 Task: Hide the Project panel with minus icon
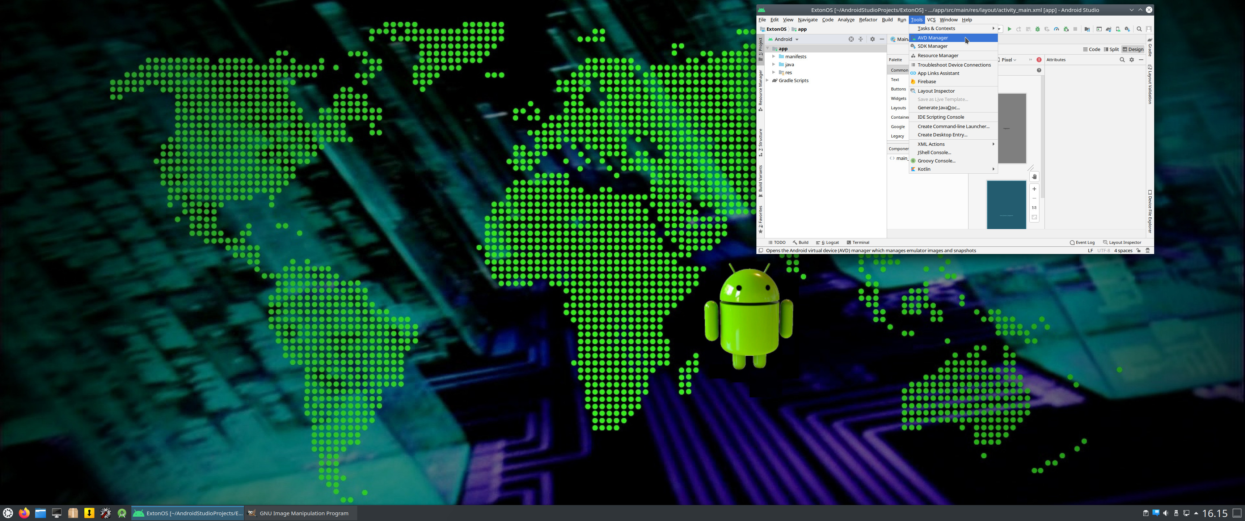pyautogui.click(x=882, y=39)
